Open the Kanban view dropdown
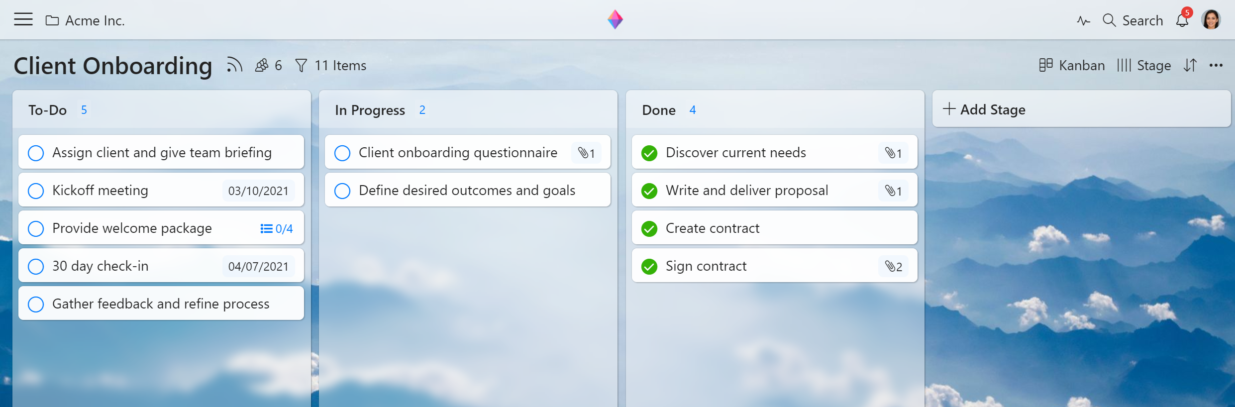The width and height of the screenshot is (1235, 407). [x=1072, y=65]
